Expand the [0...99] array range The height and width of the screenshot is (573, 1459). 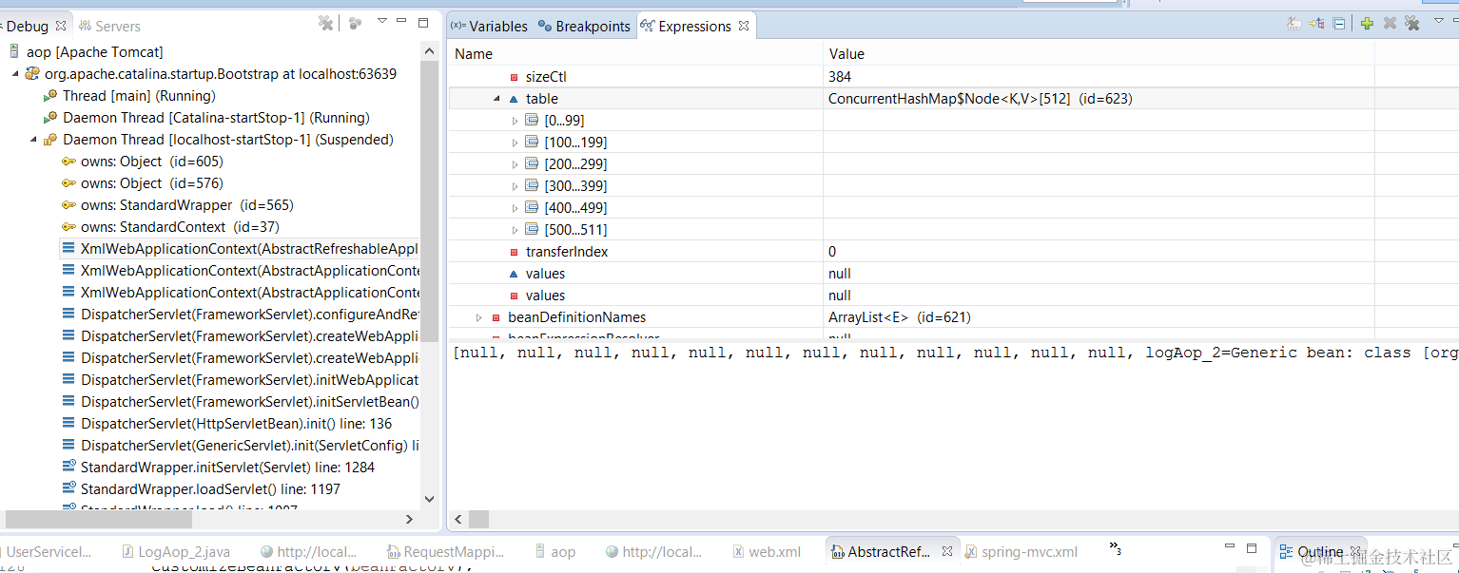point(515,121)
